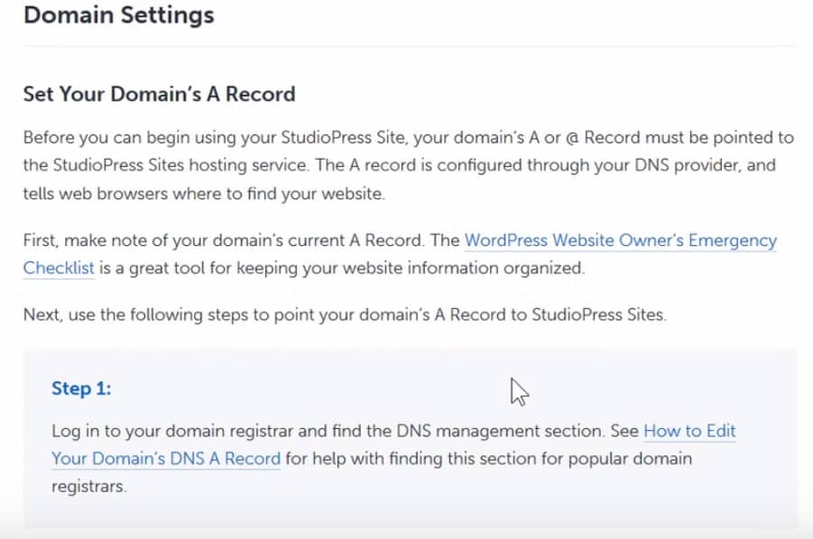This screenshot has height=539, width=813.
Task: Click the Set Your Domain's A Record heading
Action: pyautogui.click(x=159, y=94)
